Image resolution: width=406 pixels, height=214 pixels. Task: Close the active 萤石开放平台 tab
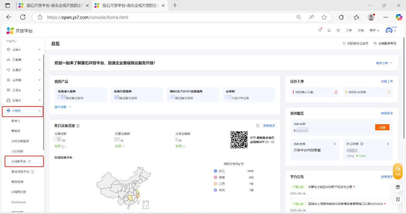pos(163,5)
